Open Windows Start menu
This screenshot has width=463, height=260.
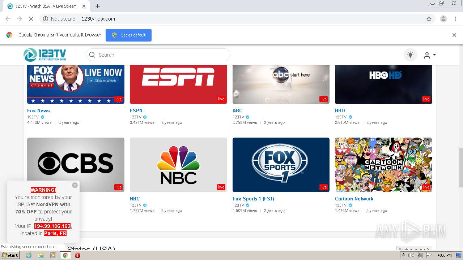[x=10, y=255]
